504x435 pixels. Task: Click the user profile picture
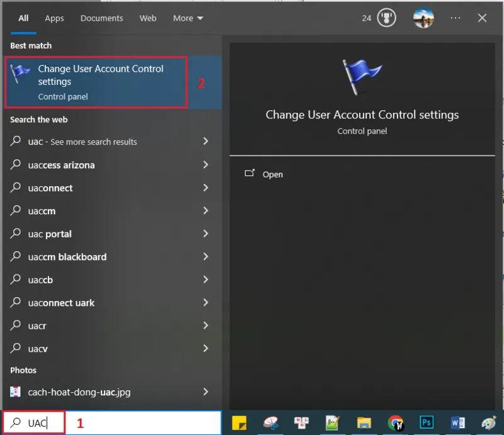[423, 18]
